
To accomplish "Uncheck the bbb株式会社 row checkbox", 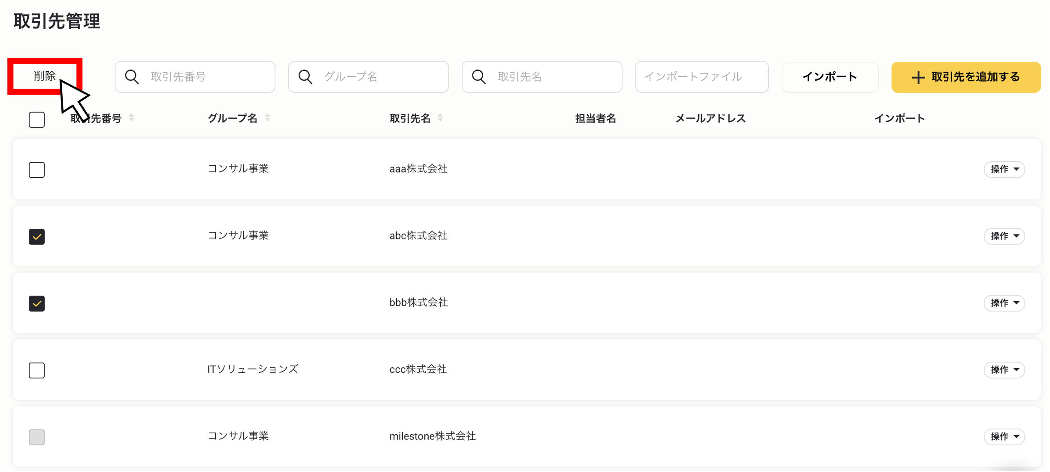I will pyautogui.click(x=36, y=303).
